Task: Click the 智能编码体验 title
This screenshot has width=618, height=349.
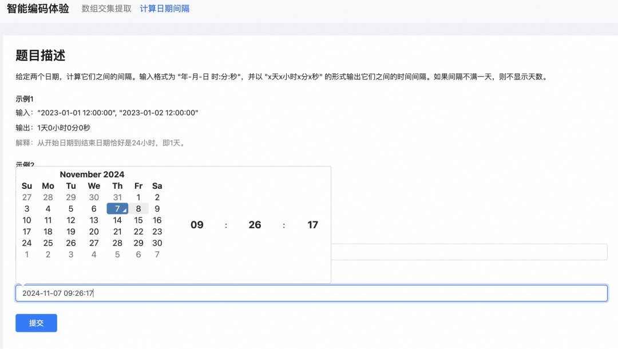Action: [38, 9]
